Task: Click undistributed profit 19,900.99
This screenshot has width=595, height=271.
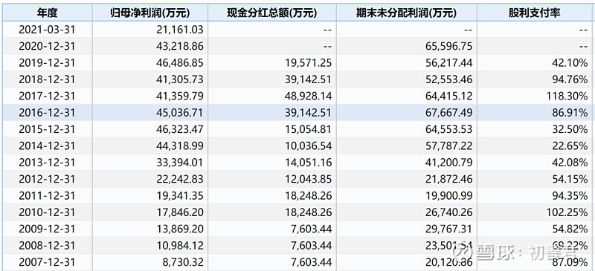Action: 449,196
